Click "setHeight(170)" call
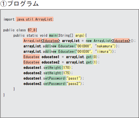 [x=57, y=68]
